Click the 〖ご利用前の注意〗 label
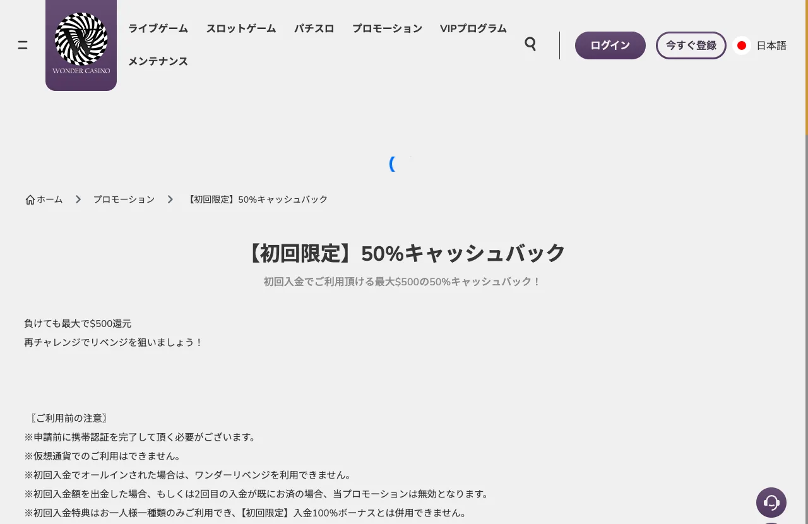 coord(68,418)
